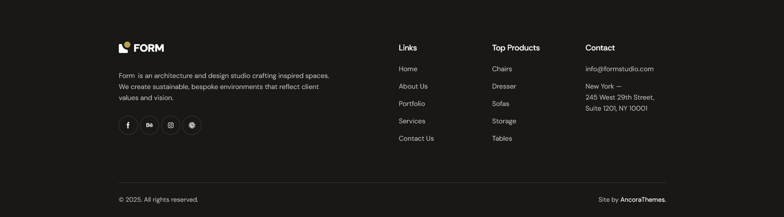784x217 pixels.
Task: Open the Chairs product link
Action: click(501, 69)
